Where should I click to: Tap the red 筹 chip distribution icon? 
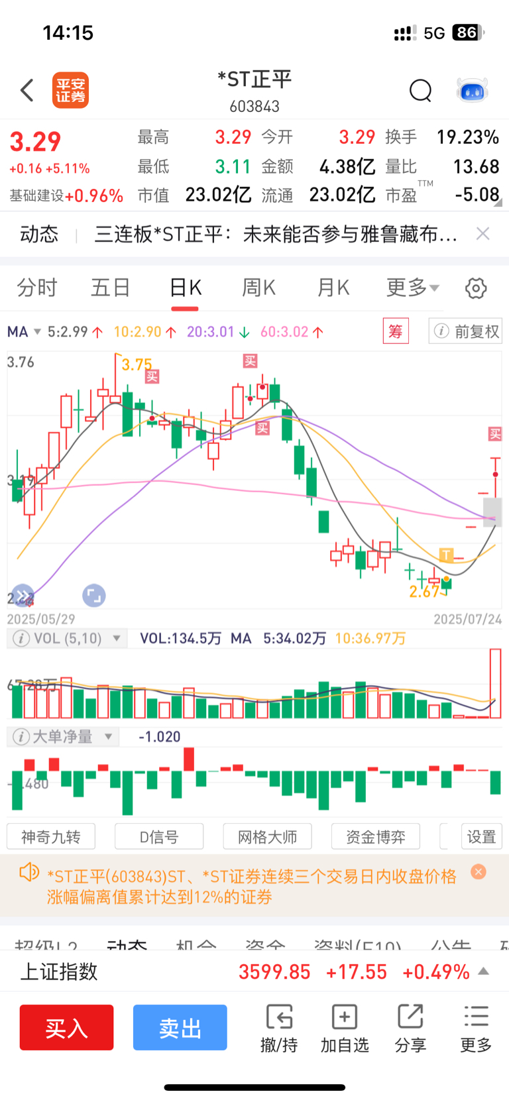pyautogui.click(x=396, y=331)
